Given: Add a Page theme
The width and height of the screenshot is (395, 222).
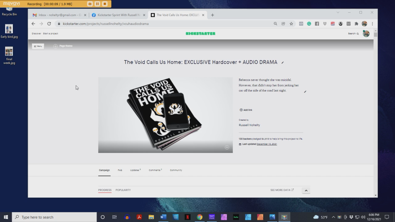Looking at the screenshot, I should pos(63,46).
